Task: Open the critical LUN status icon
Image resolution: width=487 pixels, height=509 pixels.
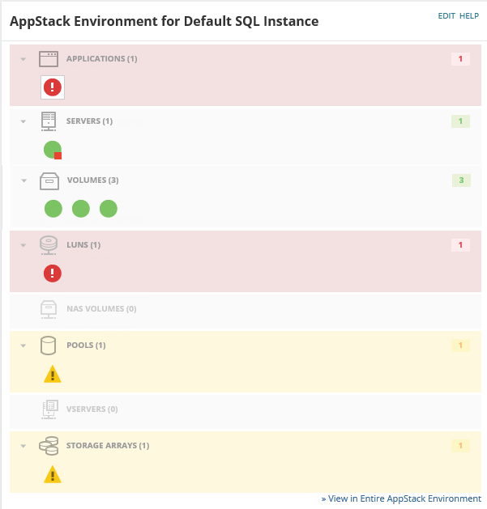Action: point(53,274)
